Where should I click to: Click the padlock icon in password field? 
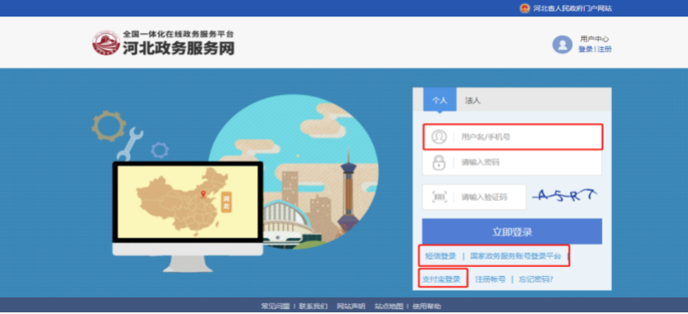[439, 162]
